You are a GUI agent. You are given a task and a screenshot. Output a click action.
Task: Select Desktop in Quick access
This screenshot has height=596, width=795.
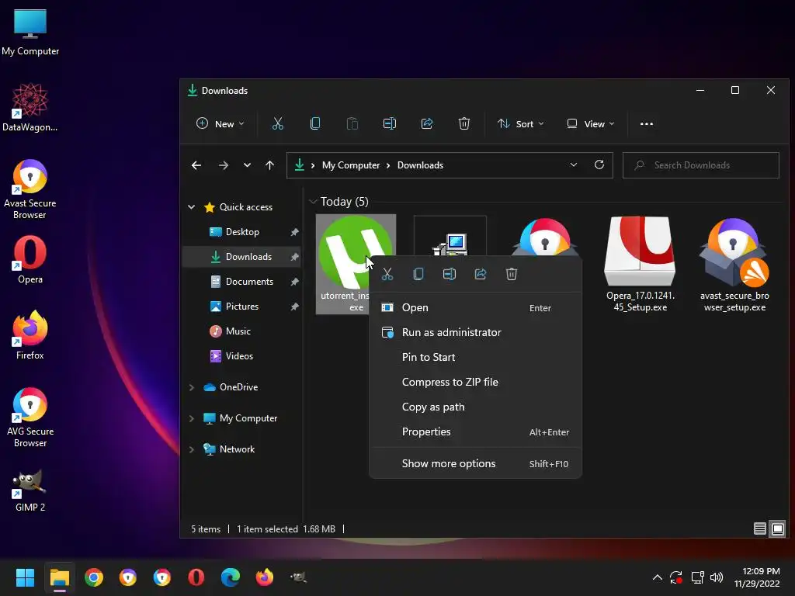[x=242, y=231]
